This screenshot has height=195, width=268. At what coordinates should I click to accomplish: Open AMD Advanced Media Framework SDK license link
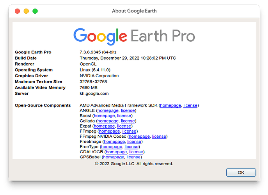(x=190, y=105)
